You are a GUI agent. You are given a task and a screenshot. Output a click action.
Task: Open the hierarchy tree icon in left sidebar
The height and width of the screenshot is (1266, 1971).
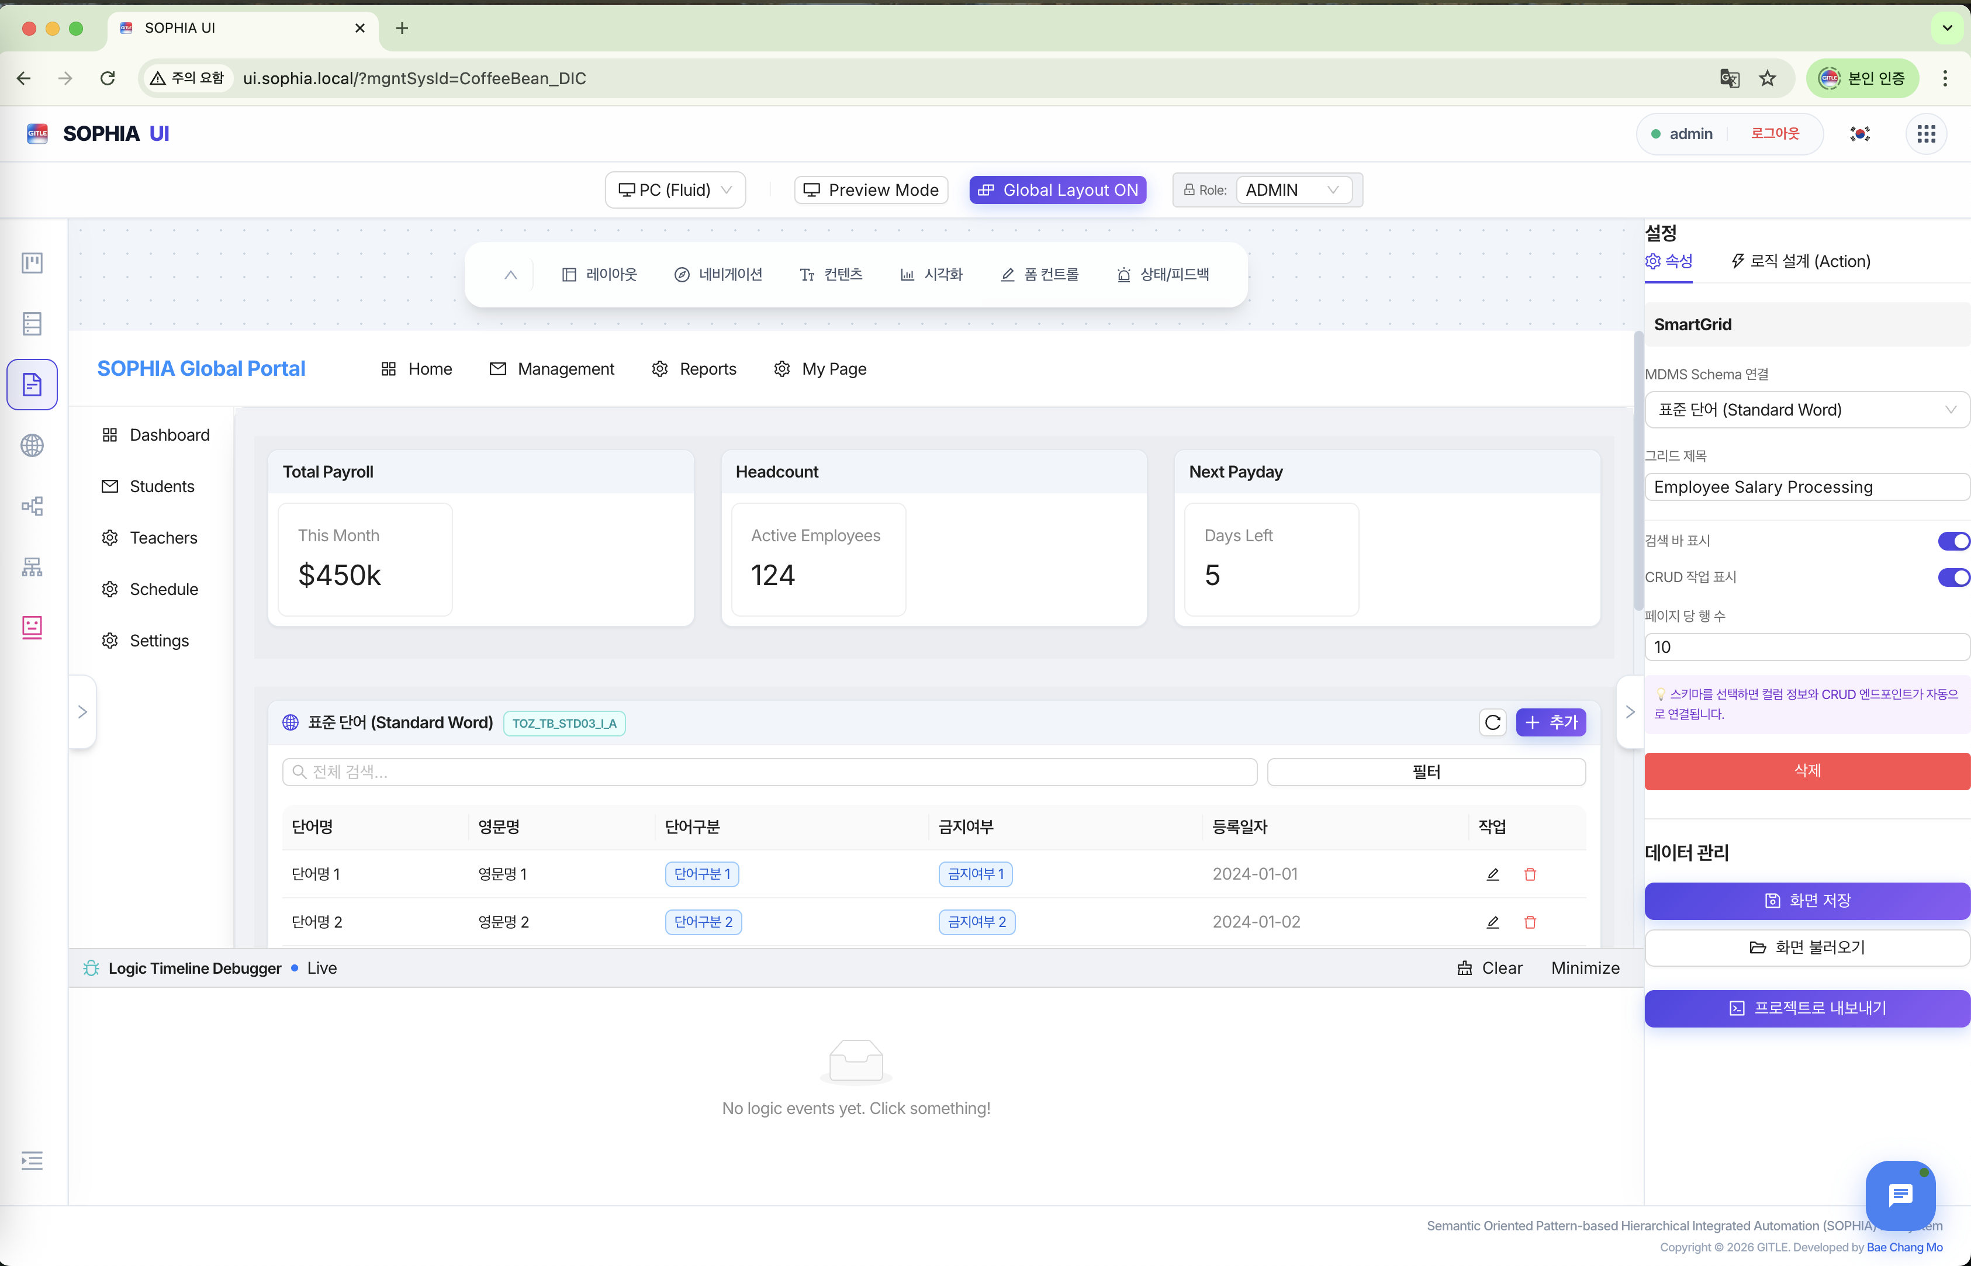click(32, 567)
